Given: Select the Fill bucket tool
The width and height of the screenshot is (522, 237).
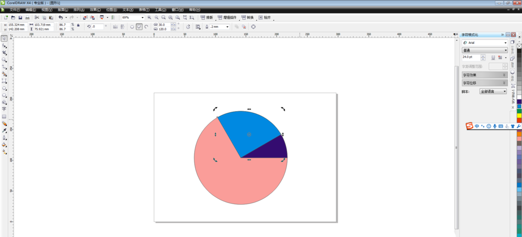Looking at the screenshot, I should click(4, 145).
